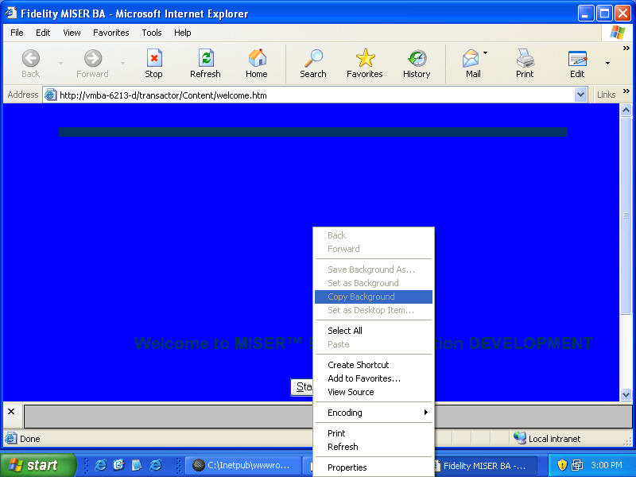The height and width of the screenshot is (477, 636).
Task: Open the Favorites menu in the menu bar
Action: 111,33
